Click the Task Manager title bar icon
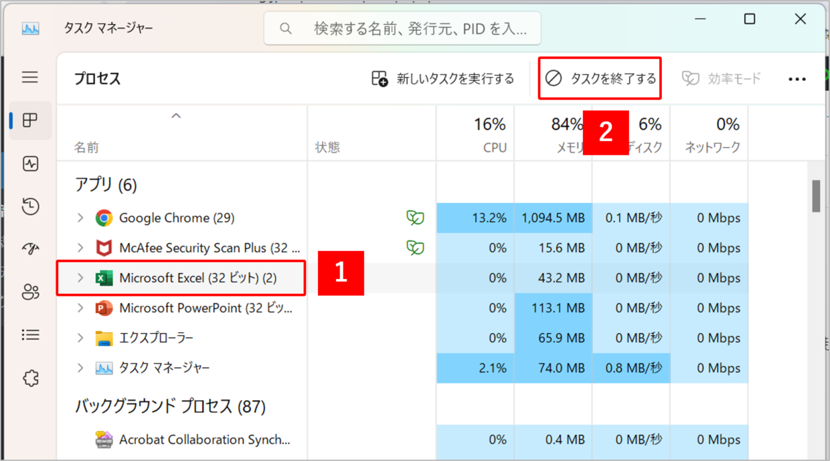Image resolution: width=830 pixels, height=461 pixels. tap(30, 28)
